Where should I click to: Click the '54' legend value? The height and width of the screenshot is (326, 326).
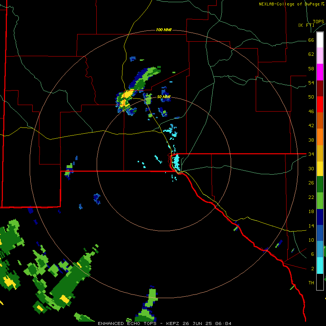point(311,83)
